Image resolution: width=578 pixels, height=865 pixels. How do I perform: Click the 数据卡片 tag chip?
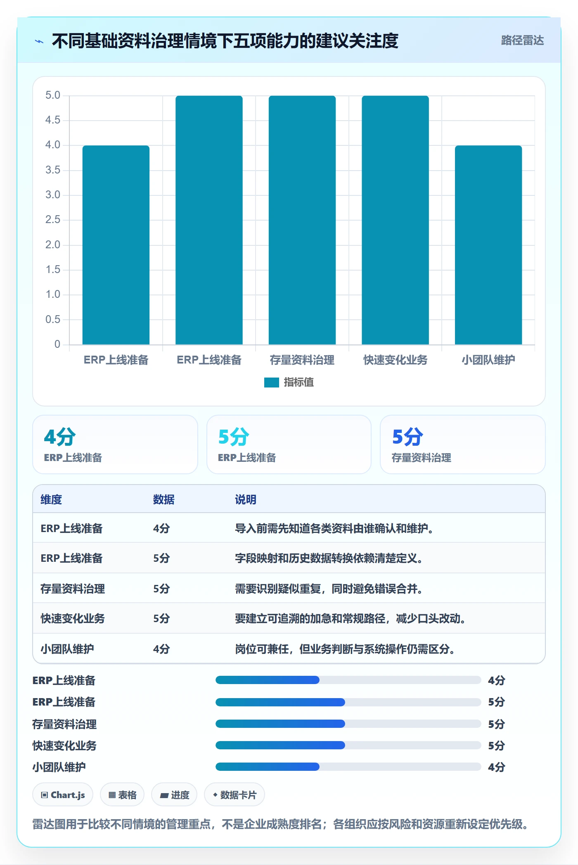coord(235,795)
